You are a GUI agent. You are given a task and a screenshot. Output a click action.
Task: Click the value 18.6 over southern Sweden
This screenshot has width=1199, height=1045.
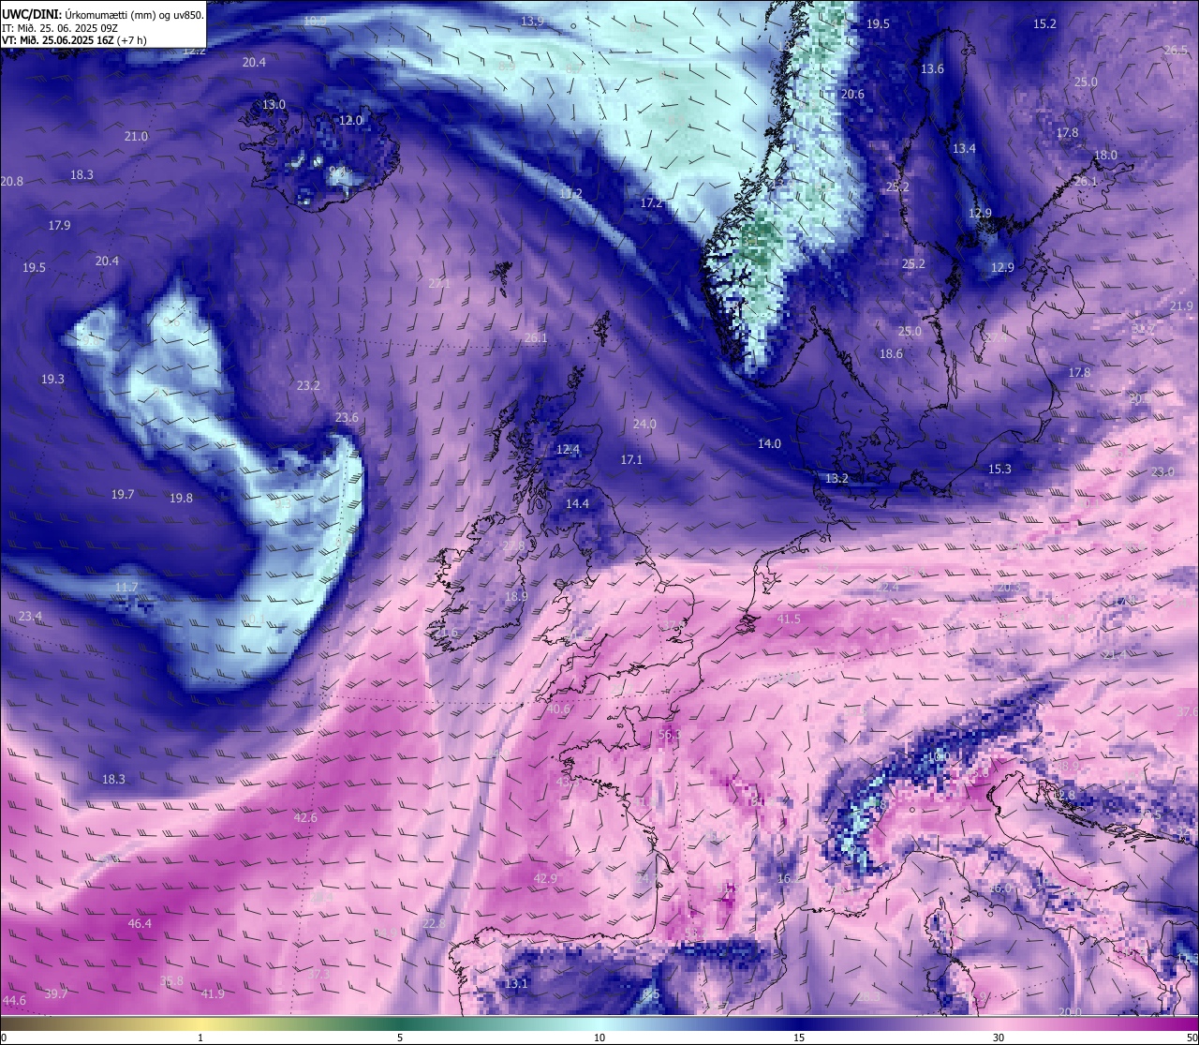coord(891,354)
